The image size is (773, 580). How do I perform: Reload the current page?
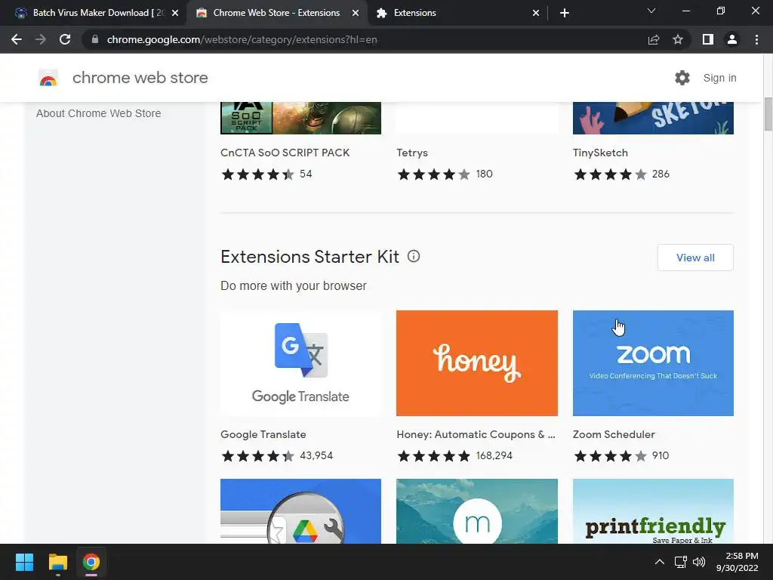pos(65,39)
